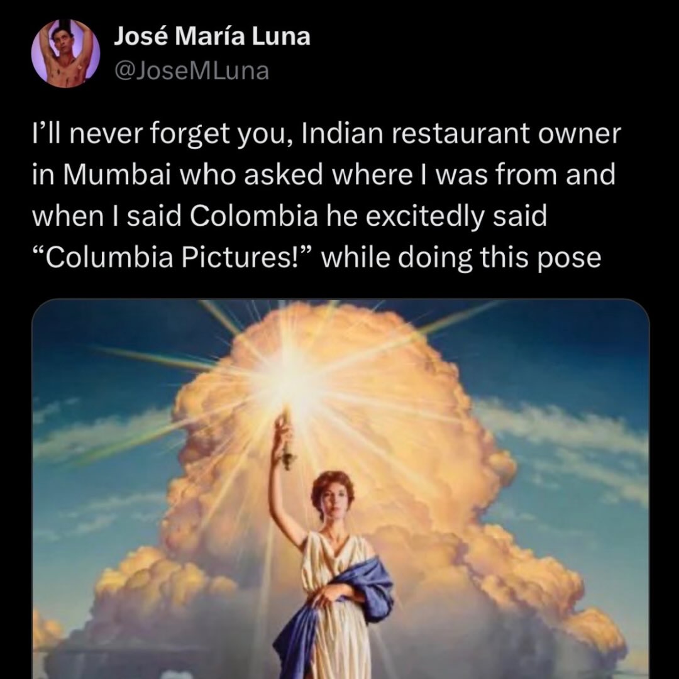Select the word "Colombia" in the tweet
679x679 pixels.
click(254, 216)
